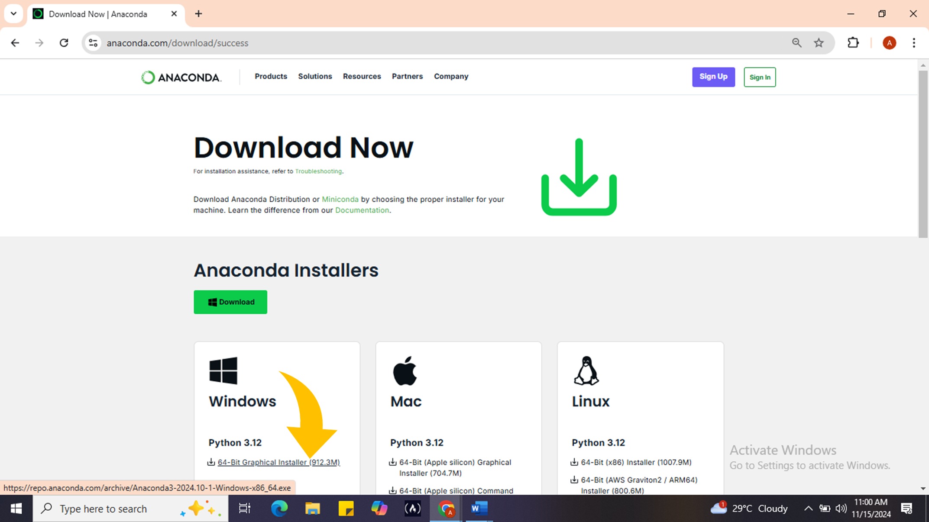
Task: Click the Sign Up button
Action: 713,77
